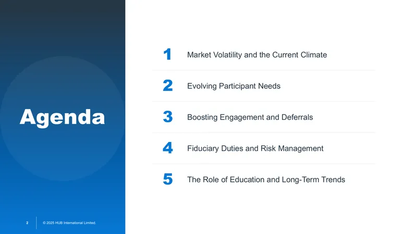The width and height of the screenshot is (417, 234).
Task: Click the blue number 5
Action: [168, 179]
